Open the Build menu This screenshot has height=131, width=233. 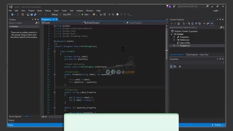(40, 11)
